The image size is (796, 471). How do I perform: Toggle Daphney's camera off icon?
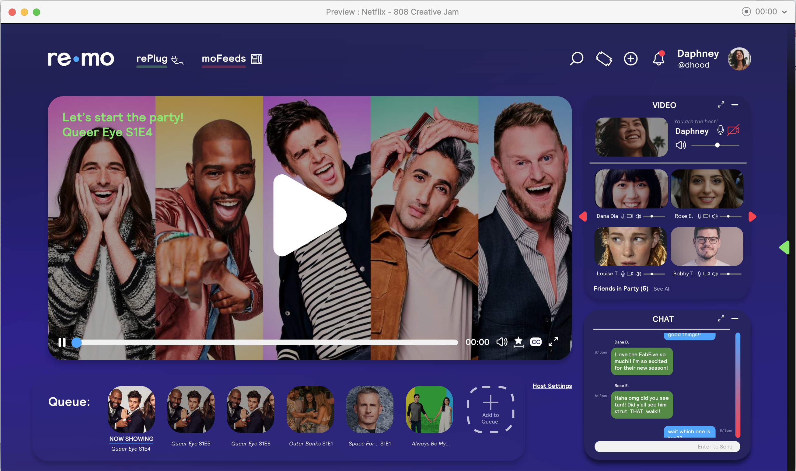(733, 130)
